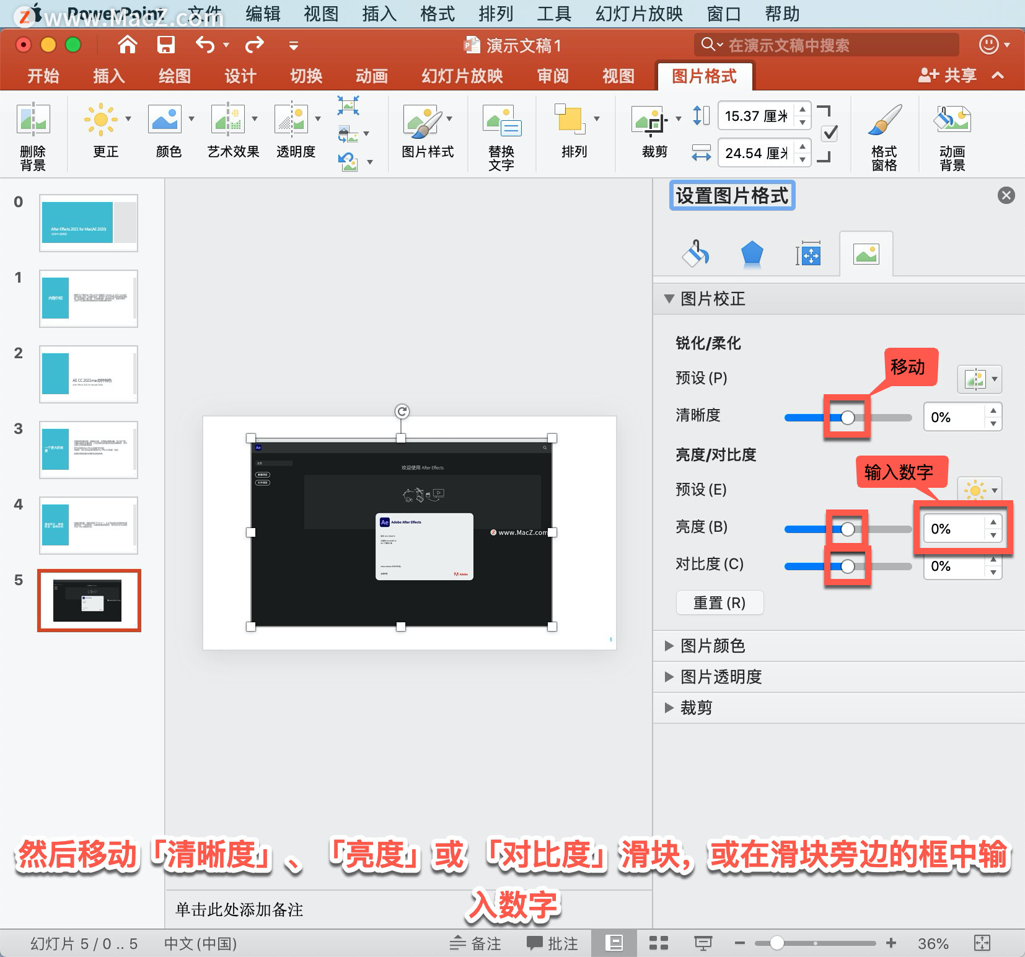Click the Save floppy disk icon

pos(166,45)
